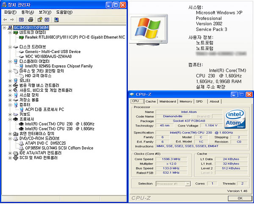Expand the storage volumes (저장소 볼륨) branch

click(10, 100)
